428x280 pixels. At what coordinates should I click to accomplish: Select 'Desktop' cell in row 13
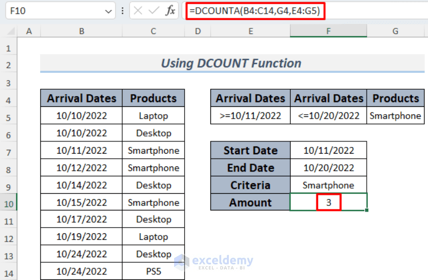(153, 254)
